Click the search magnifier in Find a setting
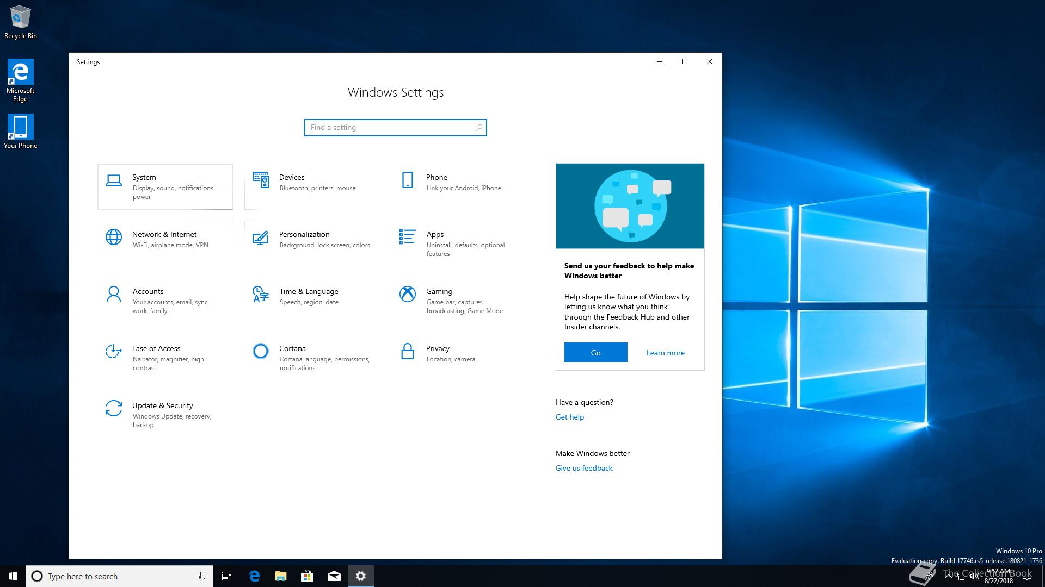Viewport: 1045px width, 587px height. point(478,128)
